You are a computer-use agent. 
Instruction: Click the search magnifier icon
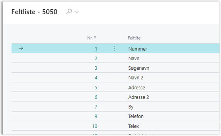tap(69, 12)
